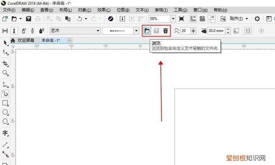
Task: Expand the Undo history dropdown arrow
Action: pos(86,19)
